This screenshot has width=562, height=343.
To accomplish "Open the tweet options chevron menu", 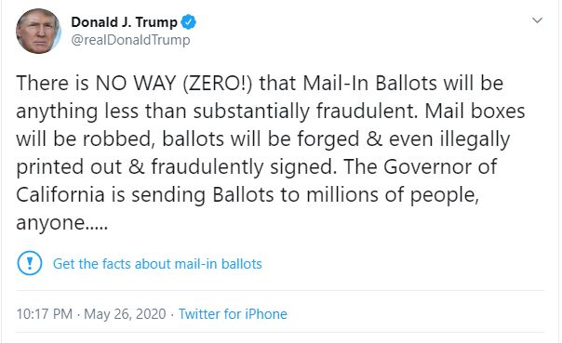I will (537, 20).
